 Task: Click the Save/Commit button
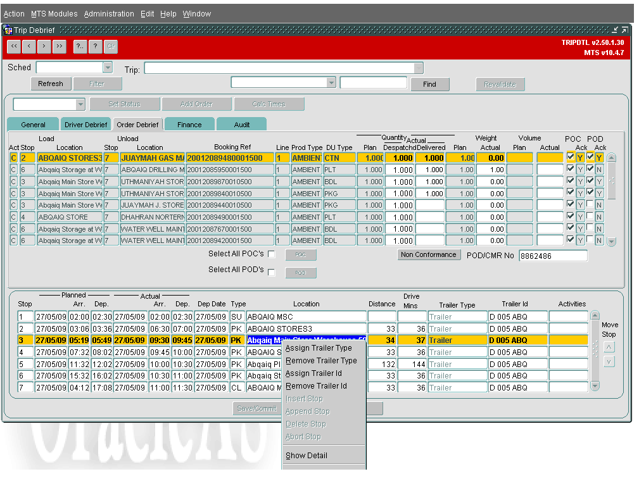coord(256,408)
